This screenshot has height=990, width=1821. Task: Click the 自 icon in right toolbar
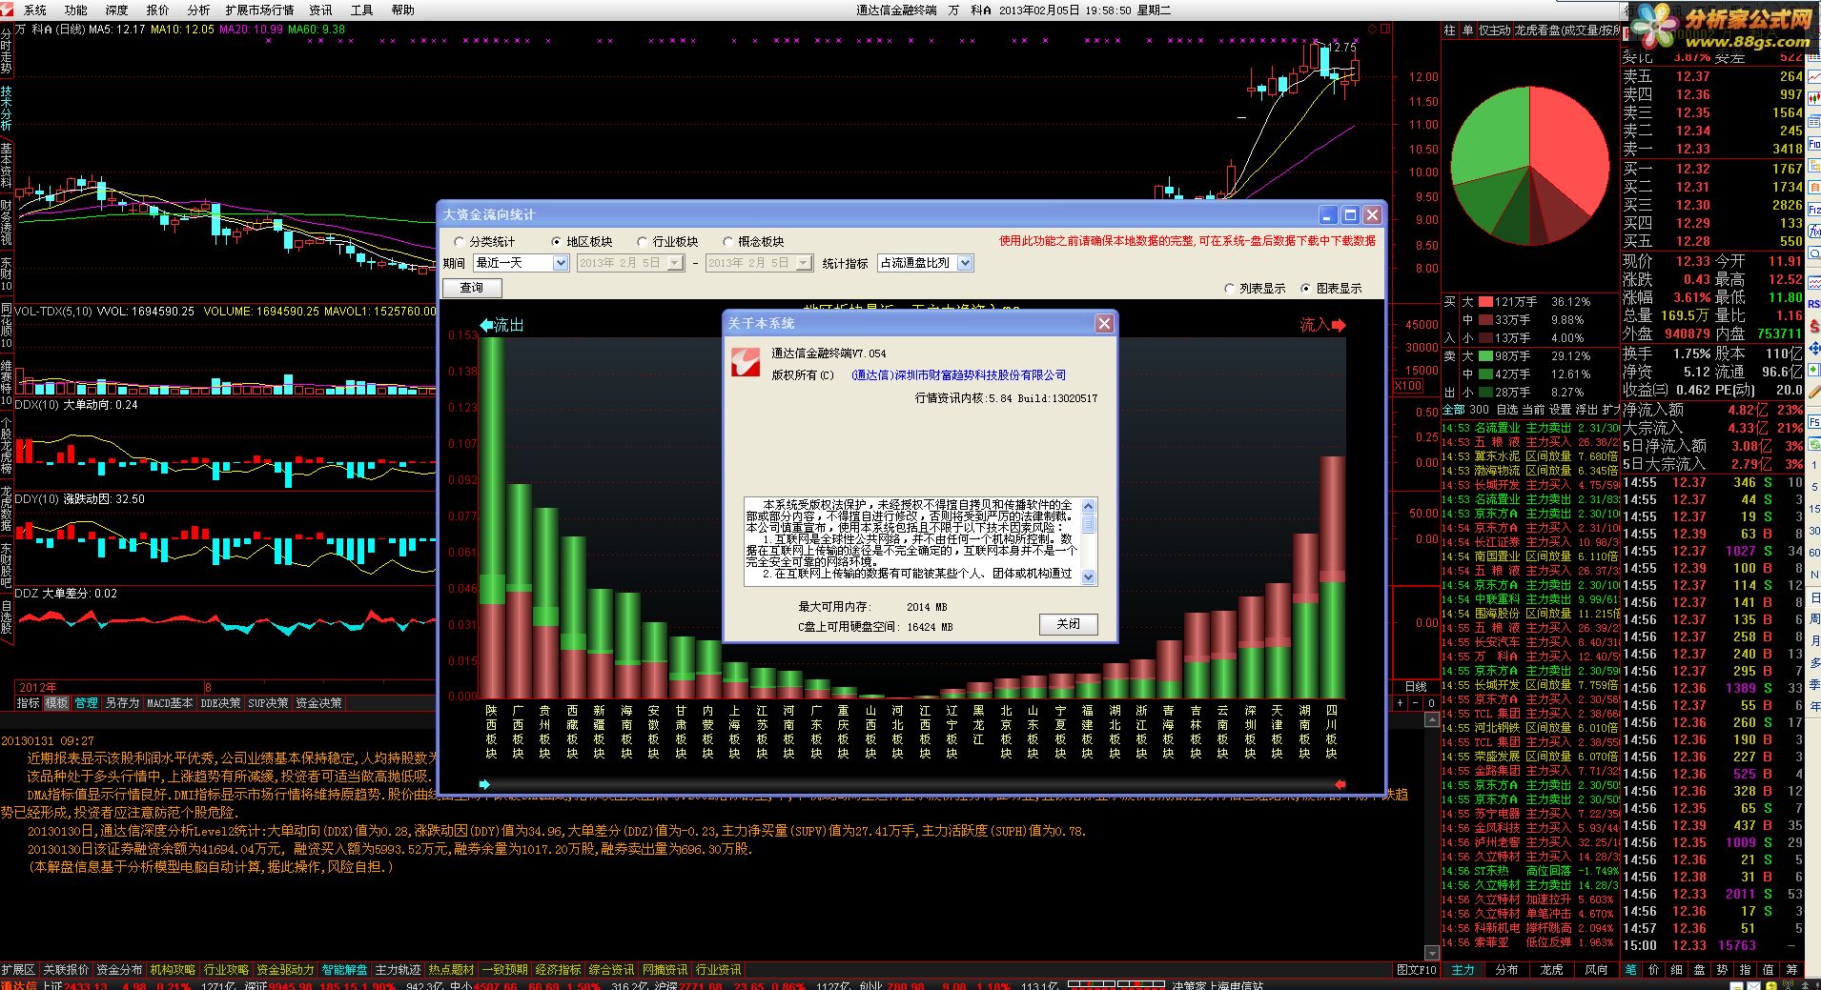(1812, 186)
